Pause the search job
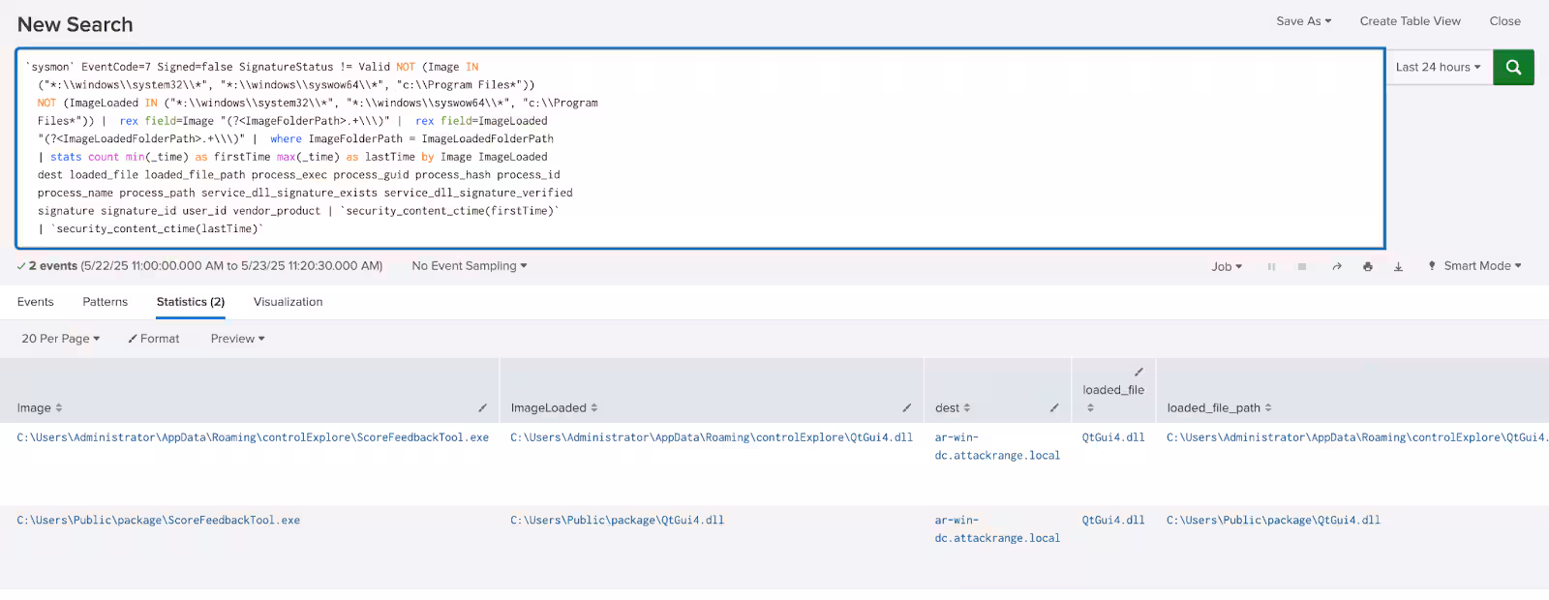 1271,267
